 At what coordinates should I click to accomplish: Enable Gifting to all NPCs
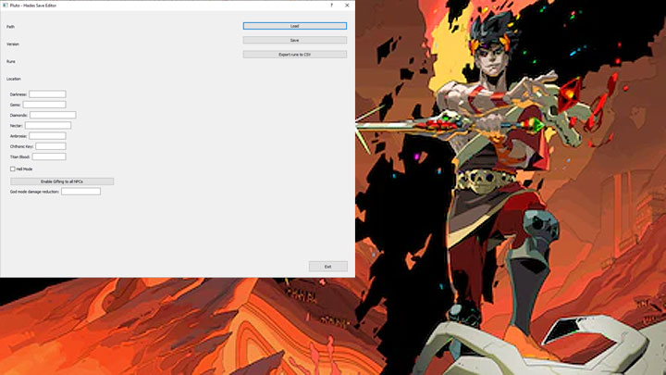tap(62, 181)
